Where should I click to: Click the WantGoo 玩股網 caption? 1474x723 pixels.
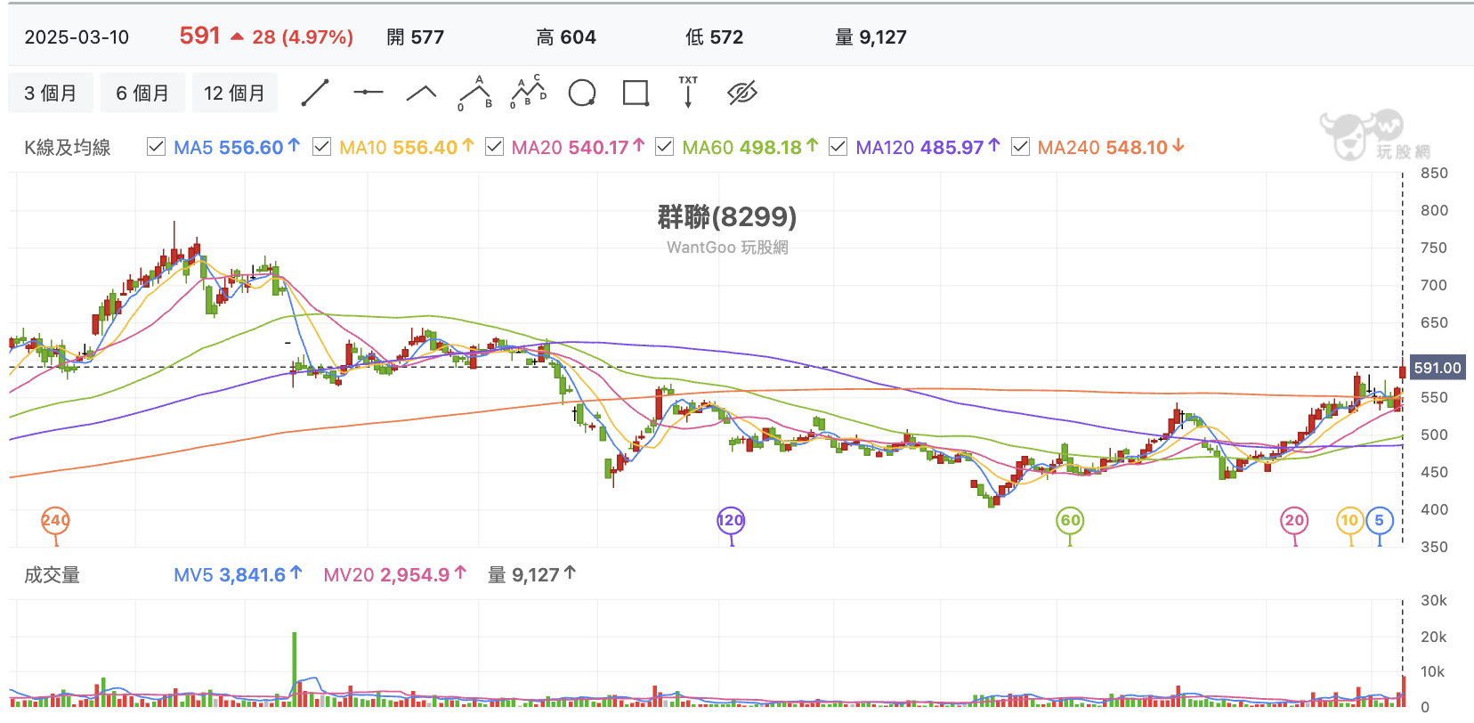click(727, 248)
